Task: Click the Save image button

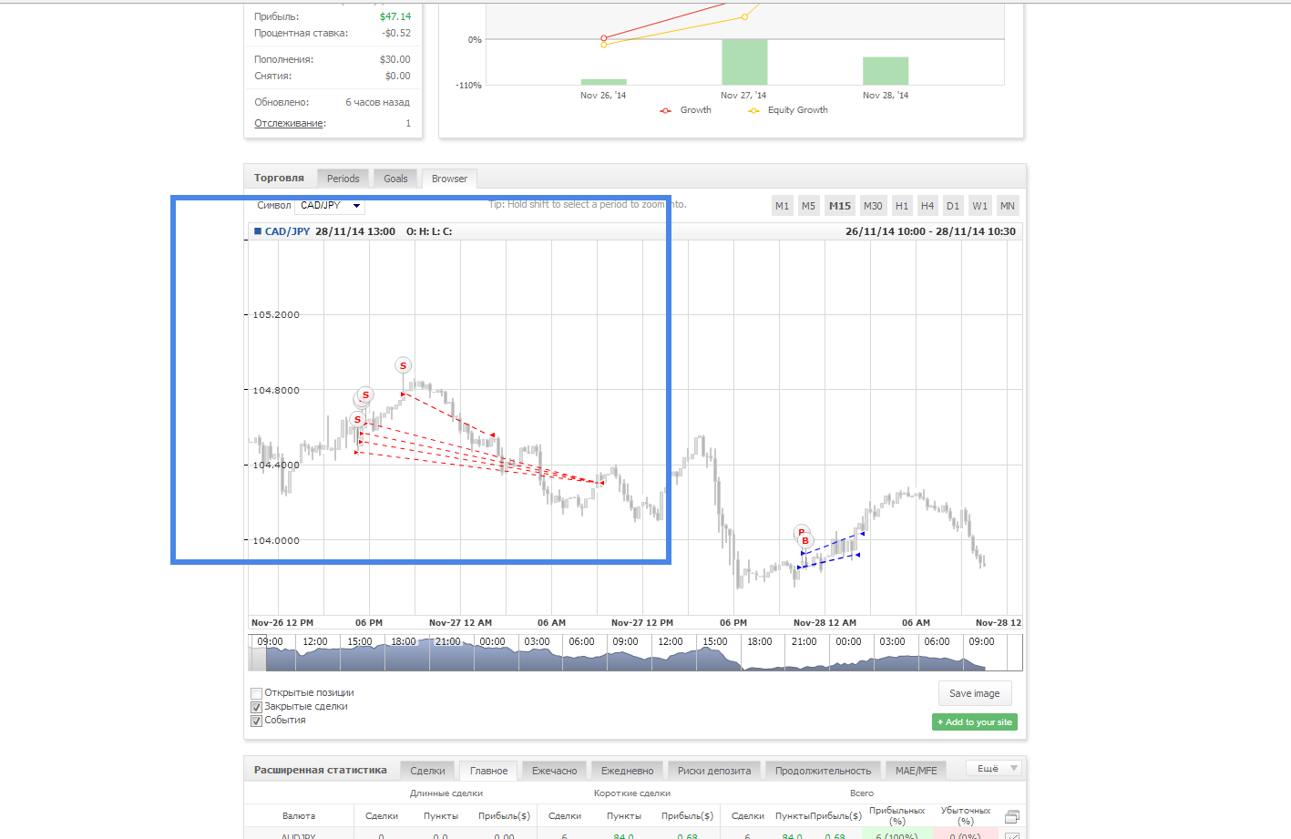Action: click(975, 693)
